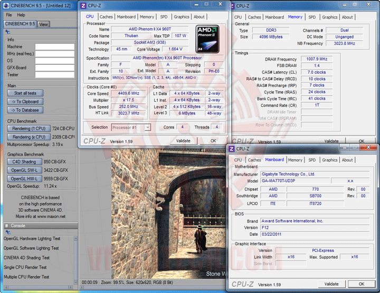Click the Machine input field in the Info section

pyautogui.click(x=54, y=47)
